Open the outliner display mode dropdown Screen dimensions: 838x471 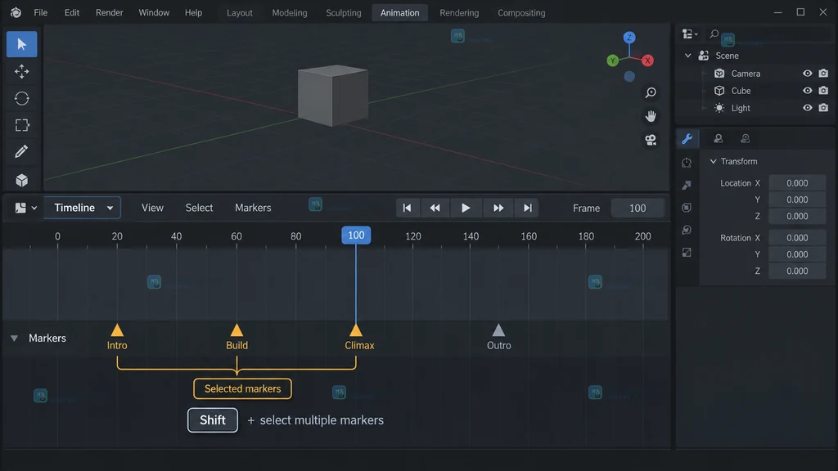(x=690, y=34)
